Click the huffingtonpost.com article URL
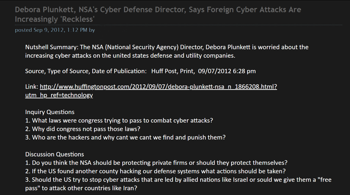 158,87
